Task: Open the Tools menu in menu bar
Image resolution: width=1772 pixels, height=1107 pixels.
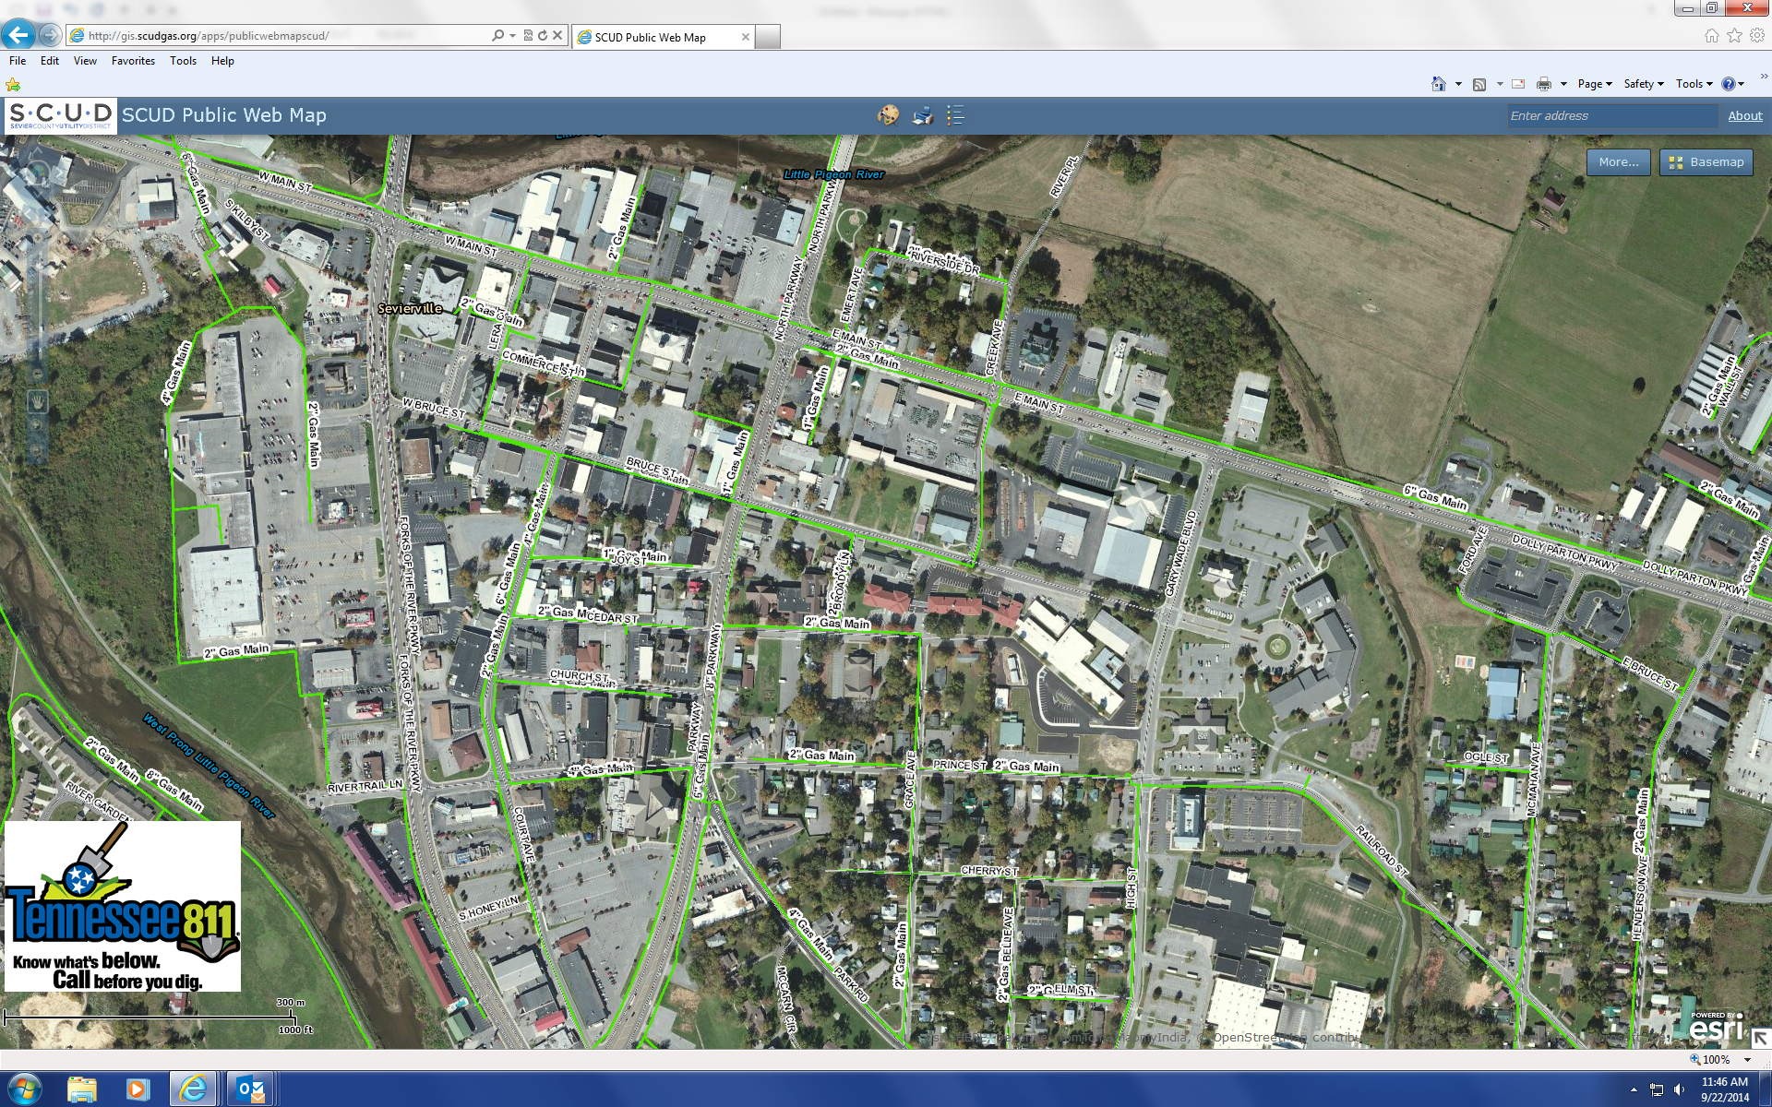Action: pos(183,61)
